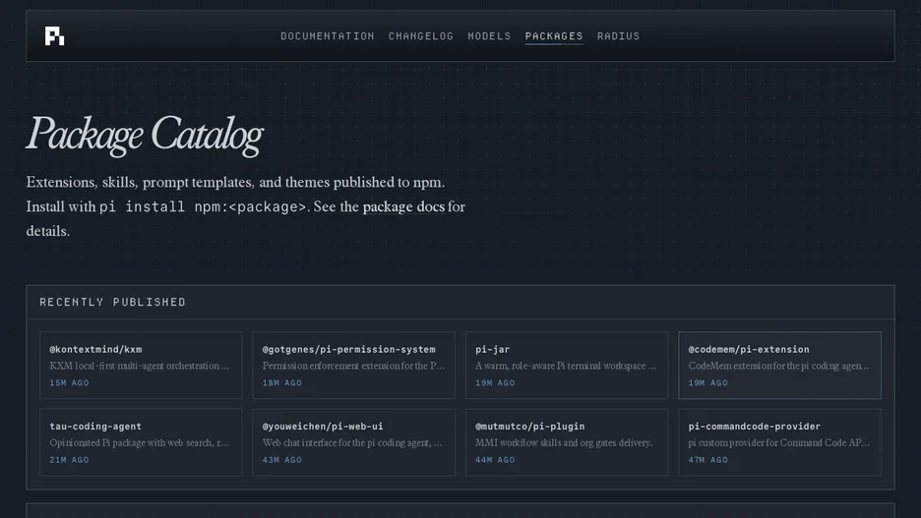
Task: Click the '15M AGO' timestamp
Action: (x=69, y=383)
